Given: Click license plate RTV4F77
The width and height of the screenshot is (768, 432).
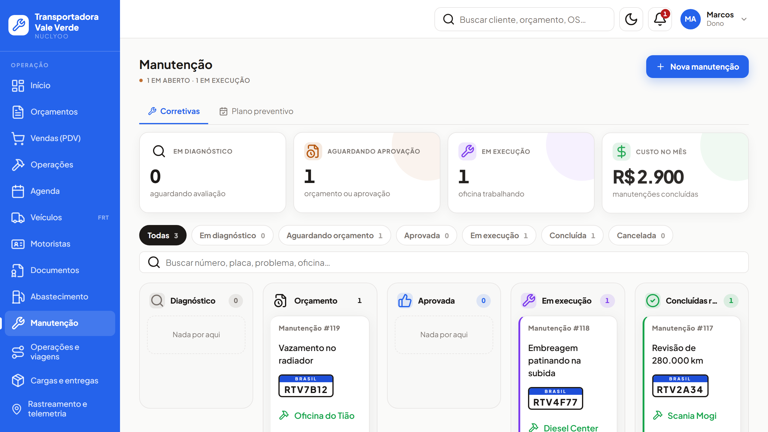Looking at the screenshot, I should pos(555,398).
